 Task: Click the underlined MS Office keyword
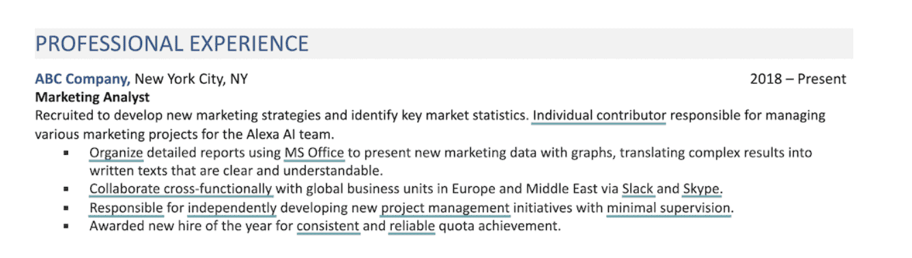coord(314,152)
